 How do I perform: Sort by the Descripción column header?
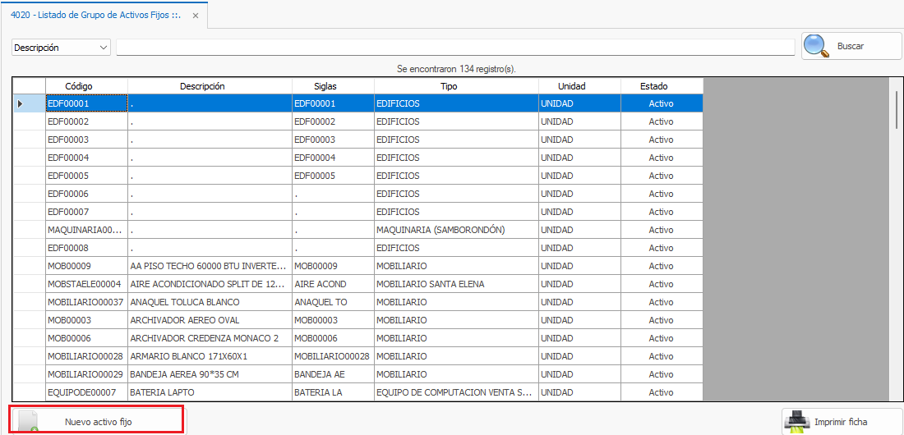click(202, 86)
